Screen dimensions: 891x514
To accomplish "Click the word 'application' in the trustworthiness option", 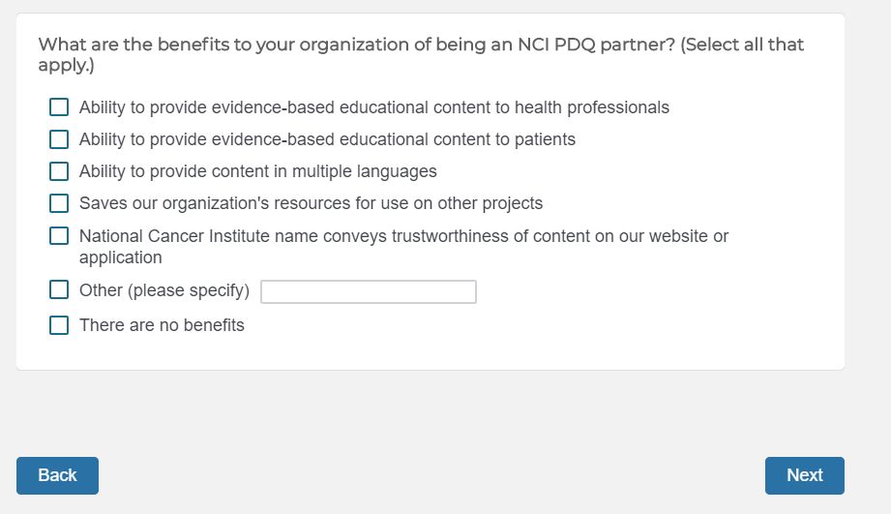I will [x=120, y=257].
